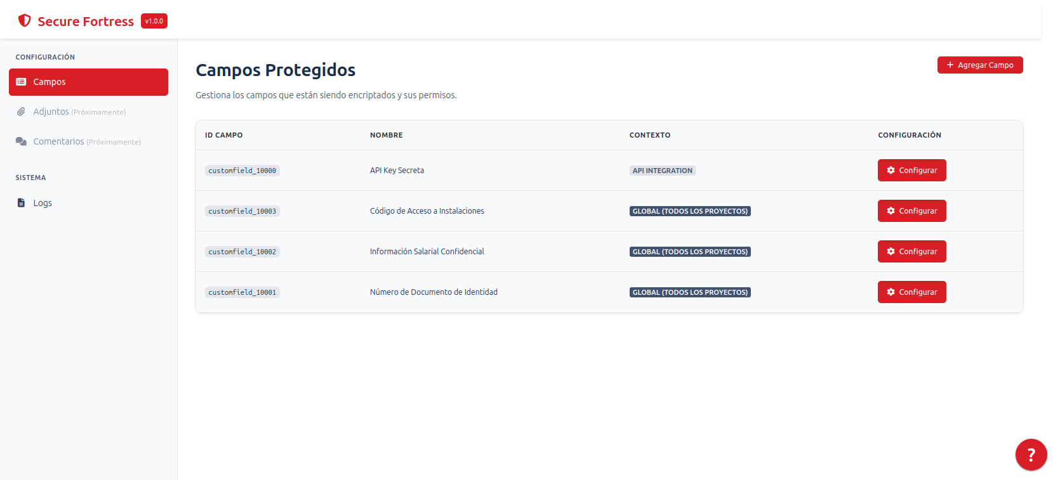Click the API INTEGRATION context badge

click(x=662, y=171)
